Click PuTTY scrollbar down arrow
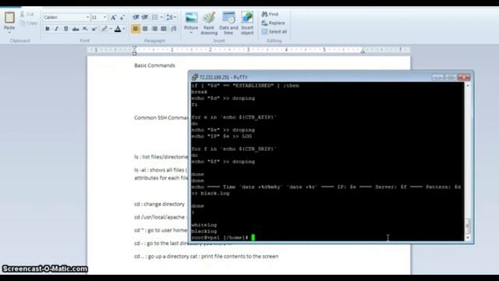 coord(468,237)
